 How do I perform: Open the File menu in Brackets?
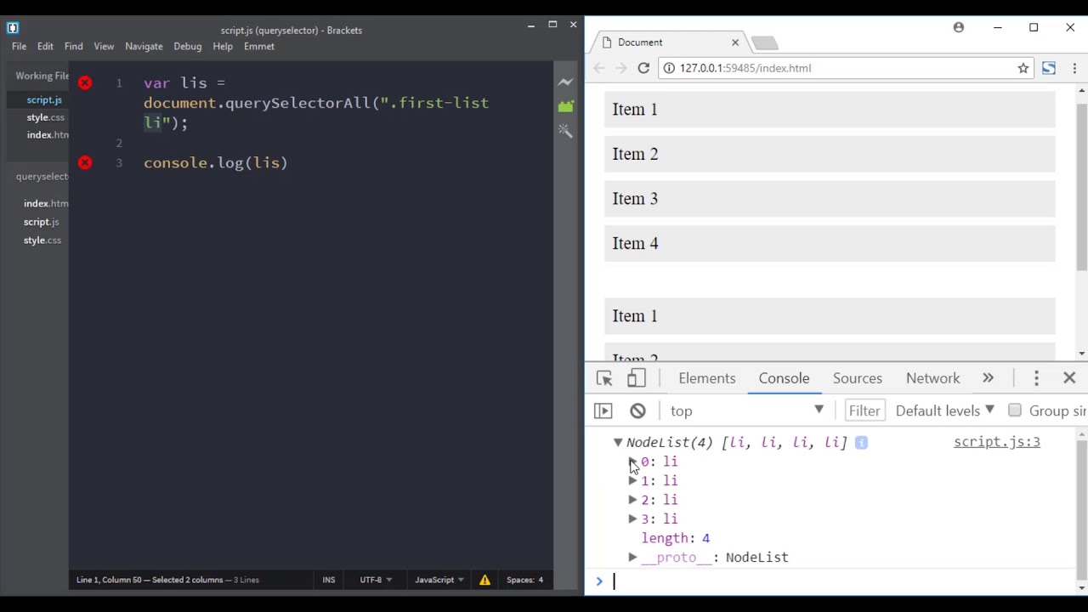tap(19, 47)
